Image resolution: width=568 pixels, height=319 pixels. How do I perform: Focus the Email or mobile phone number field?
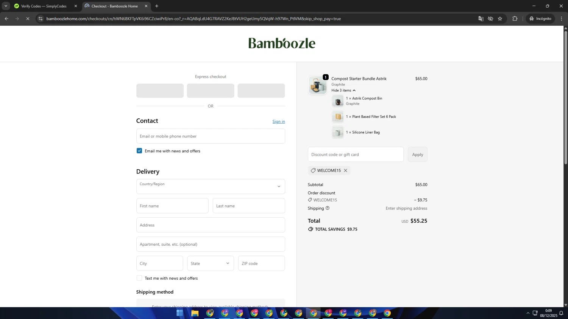[211, 136]
